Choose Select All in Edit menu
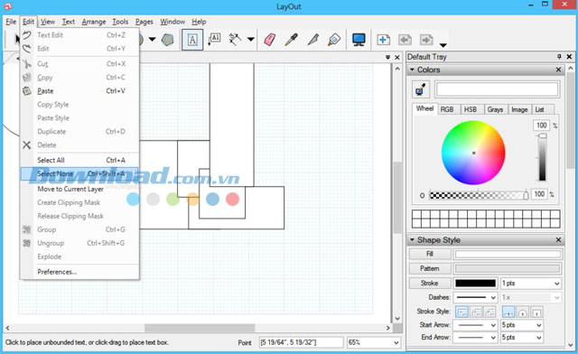The image size is (578, 354). coord(80,160)
